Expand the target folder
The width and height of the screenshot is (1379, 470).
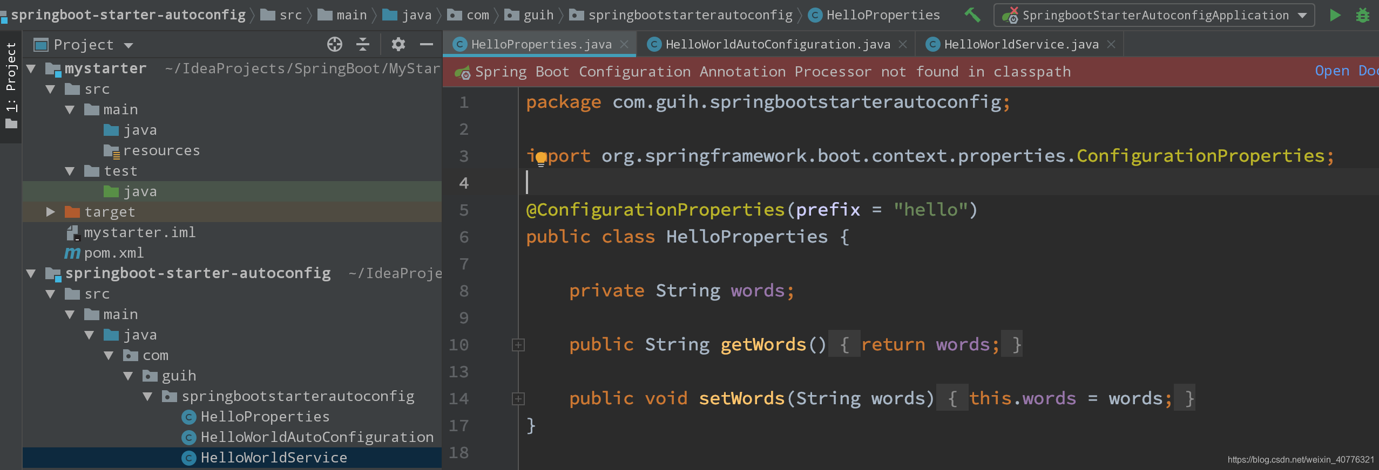tap(51, 212)
